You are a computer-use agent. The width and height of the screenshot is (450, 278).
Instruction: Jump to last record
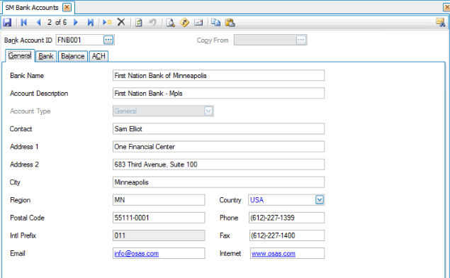91,22
